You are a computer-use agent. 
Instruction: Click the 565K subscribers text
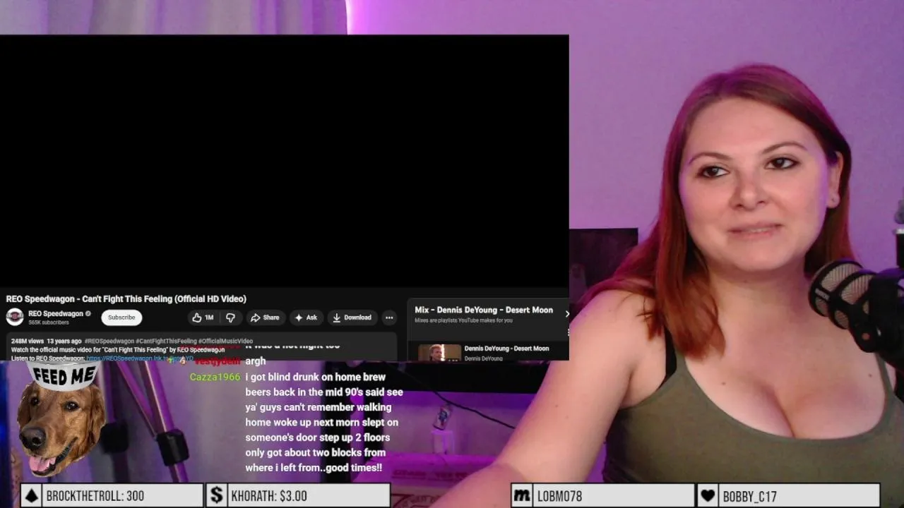point(49,322)
